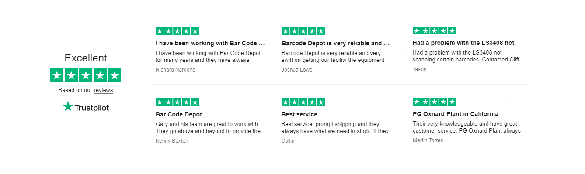
Task: Click the reviewer name Joshua Lowe
Action: (297, 70)
